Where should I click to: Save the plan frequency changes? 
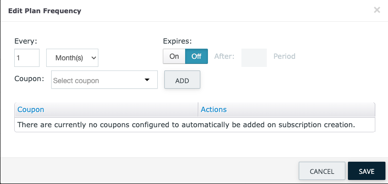367,171
